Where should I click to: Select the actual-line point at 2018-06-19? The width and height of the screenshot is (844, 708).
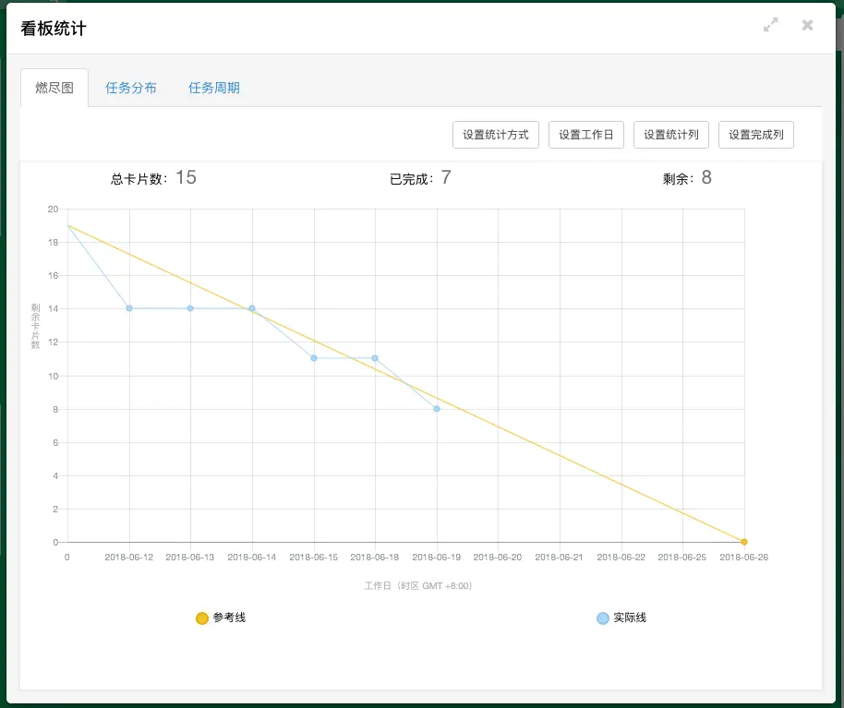[437, 409]
